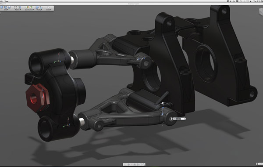Click the dimension value input near the lower arm
Screen dimensions: 263x167
click(x=179, y=119)
